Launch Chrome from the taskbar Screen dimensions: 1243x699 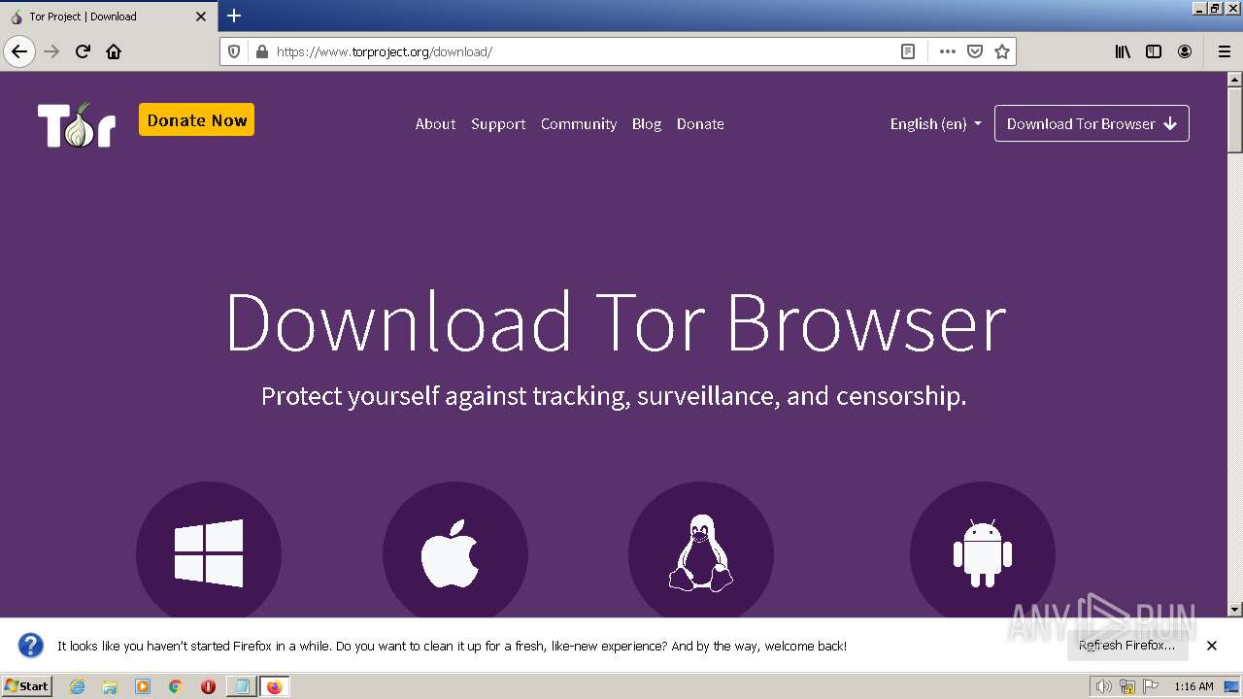176,686
